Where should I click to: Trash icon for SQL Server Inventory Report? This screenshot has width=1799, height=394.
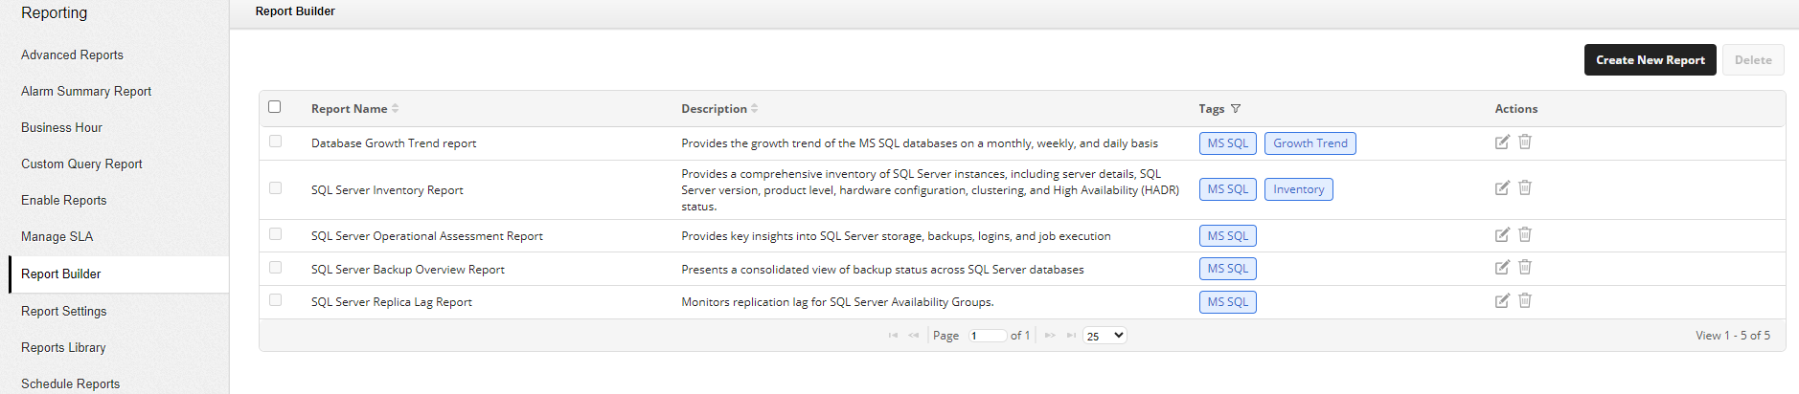pos(1525,187)
